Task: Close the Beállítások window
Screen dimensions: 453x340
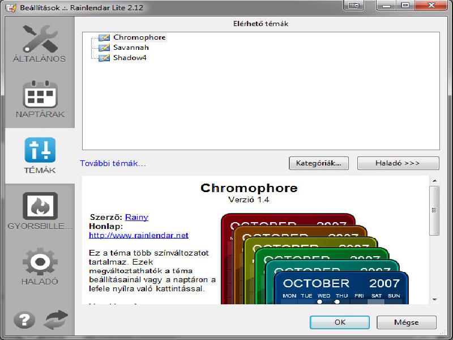Action: [x=431, y=6]
